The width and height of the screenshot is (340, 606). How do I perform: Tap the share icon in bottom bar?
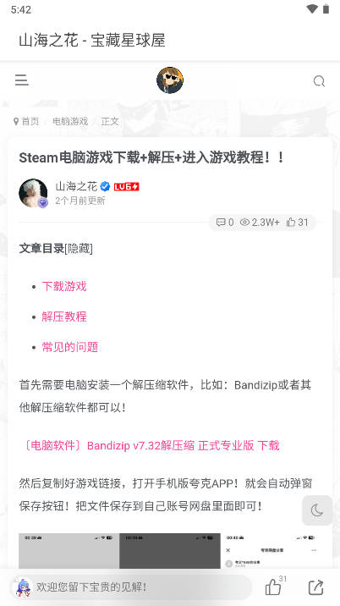(x=316, y=587)
